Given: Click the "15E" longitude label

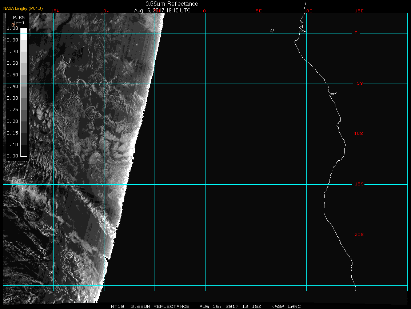Looking at the screenshot, I should 359,11.
